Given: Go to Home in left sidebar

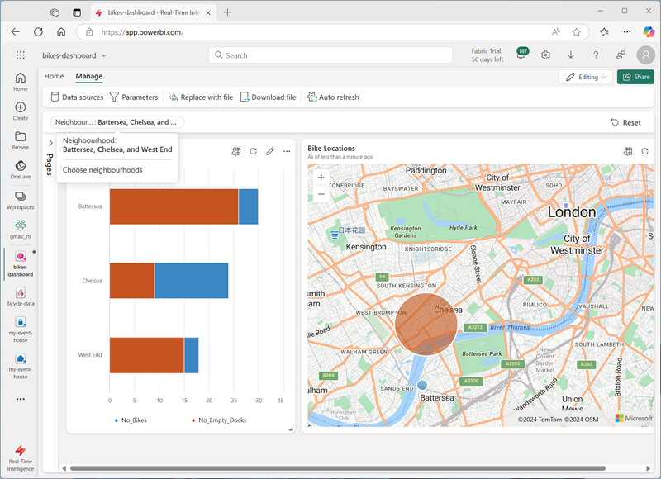Looking at the screenshot, I should tap(20, 82).
